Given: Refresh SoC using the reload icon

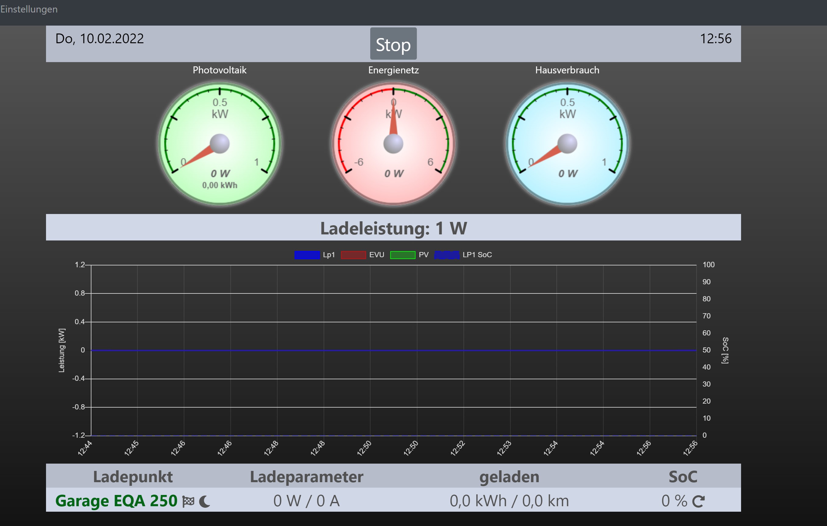Looking at the screenshot, I should point(698,501).
